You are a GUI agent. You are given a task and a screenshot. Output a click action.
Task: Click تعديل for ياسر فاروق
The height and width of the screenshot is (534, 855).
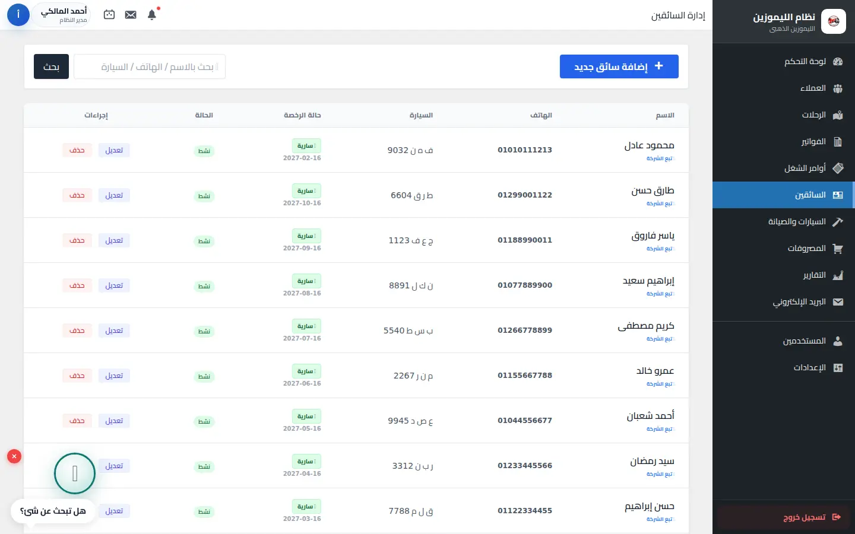[114, 240]
